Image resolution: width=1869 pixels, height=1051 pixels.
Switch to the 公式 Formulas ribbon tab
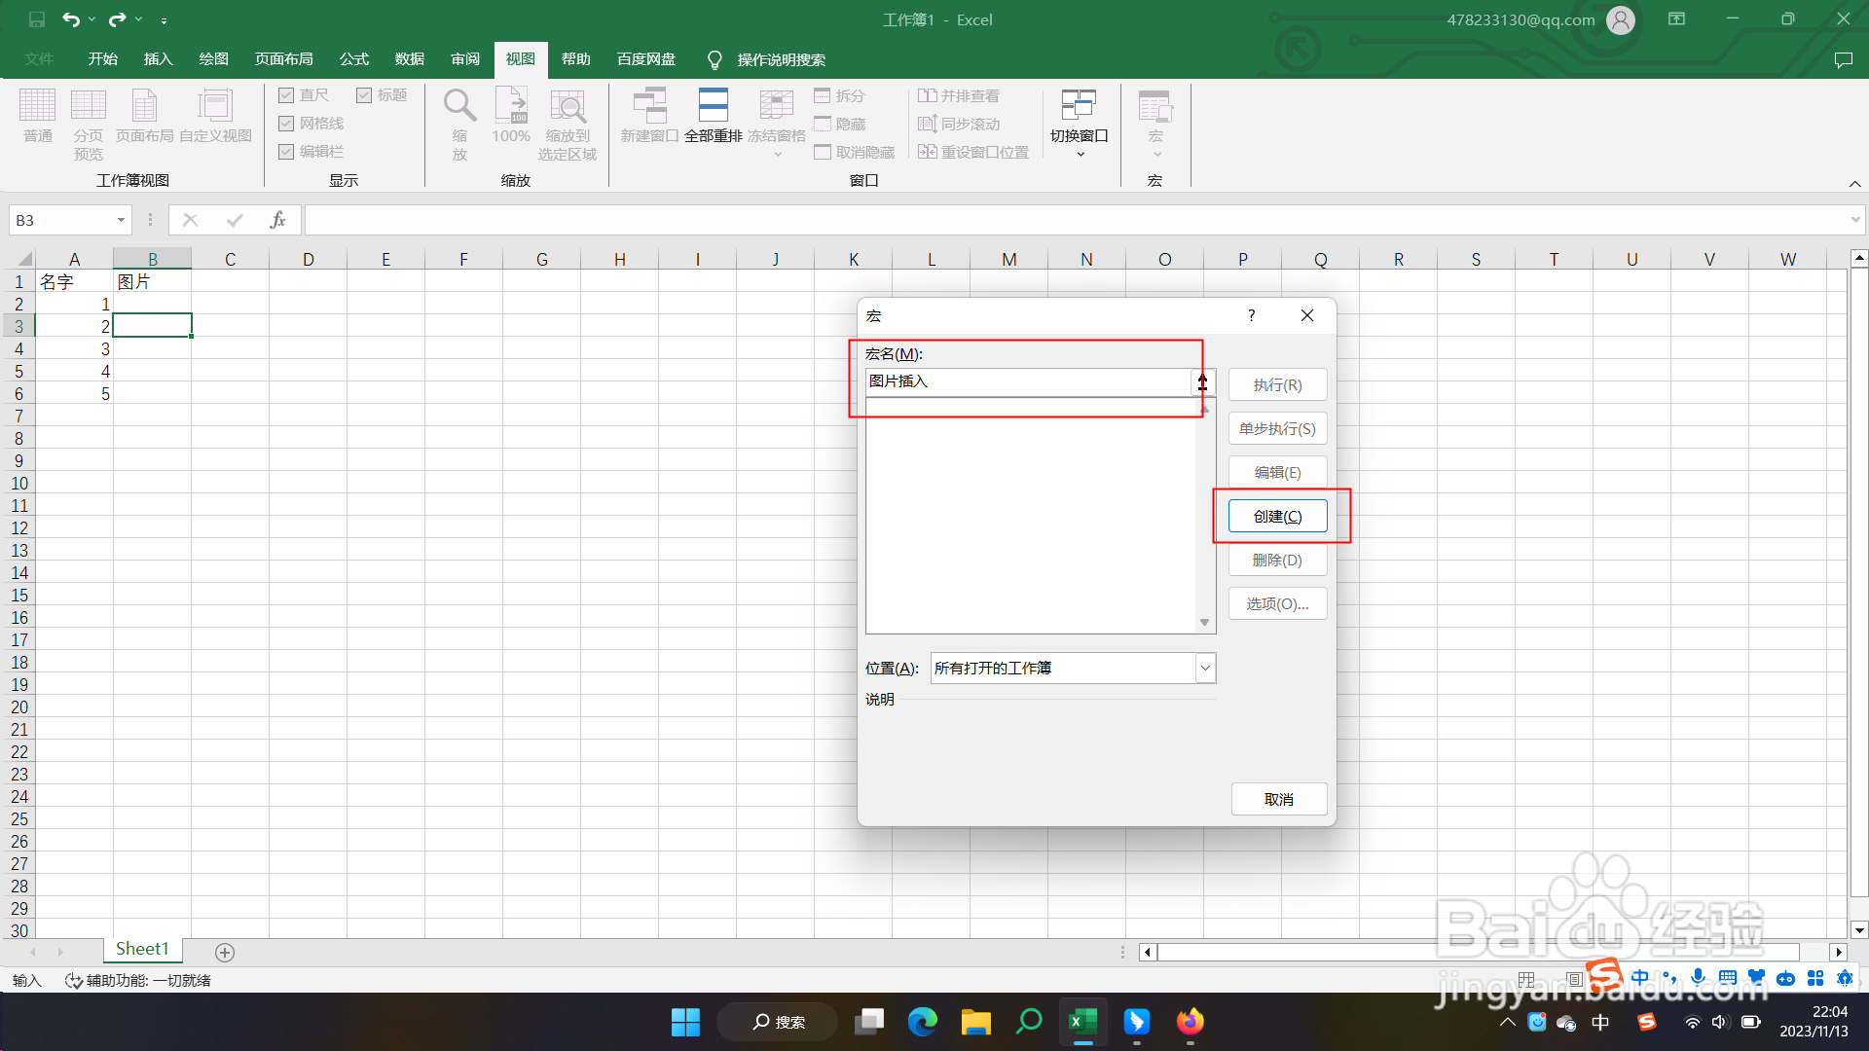pyautogui.click(x=354, y=59)
